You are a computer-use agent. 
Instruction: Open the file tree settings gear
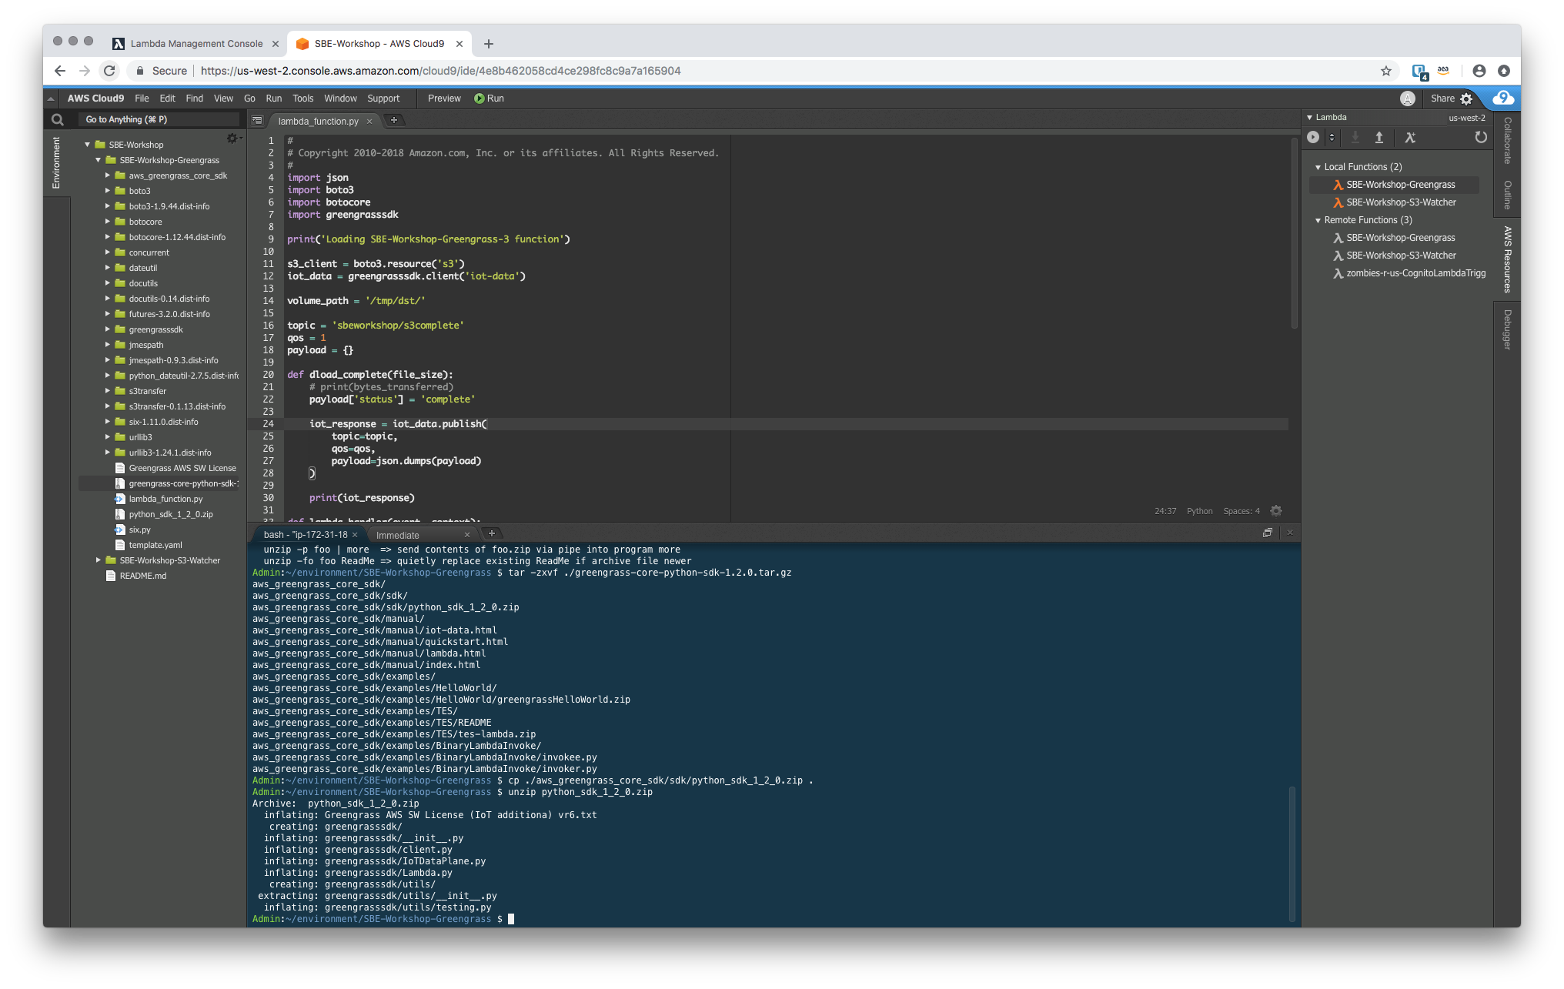tap(232, 138)
